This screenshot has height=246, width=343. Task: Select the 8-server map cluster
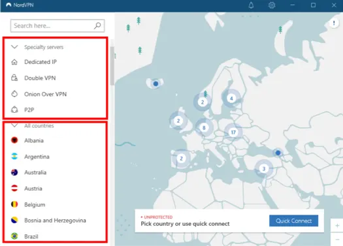pos(204,128)
